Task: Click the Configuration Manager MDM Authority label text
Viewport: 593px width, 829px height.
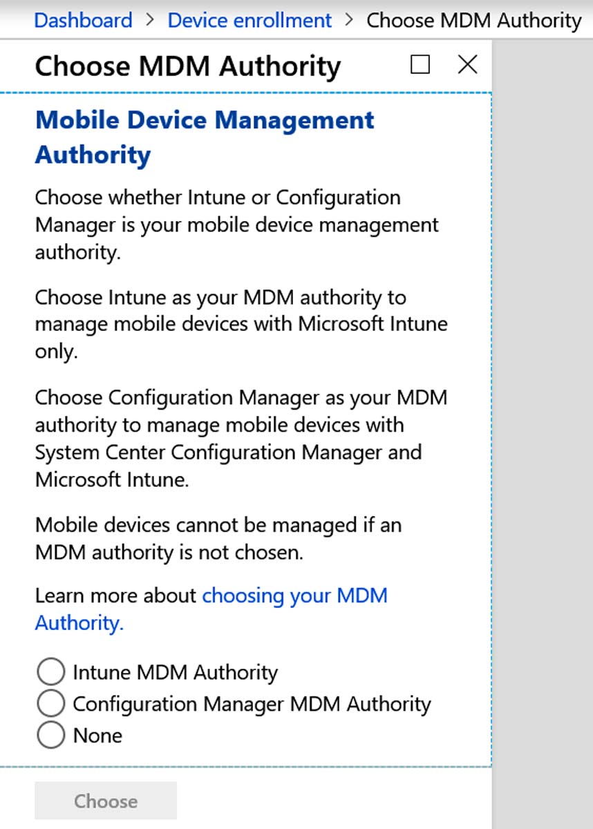Action: pos(252,704)
